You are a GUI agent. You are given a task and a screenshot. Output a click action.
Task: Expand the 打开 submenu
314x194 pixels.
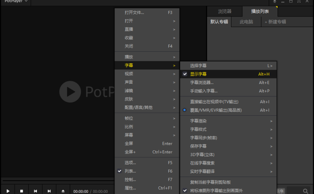[x=147, y=21]
